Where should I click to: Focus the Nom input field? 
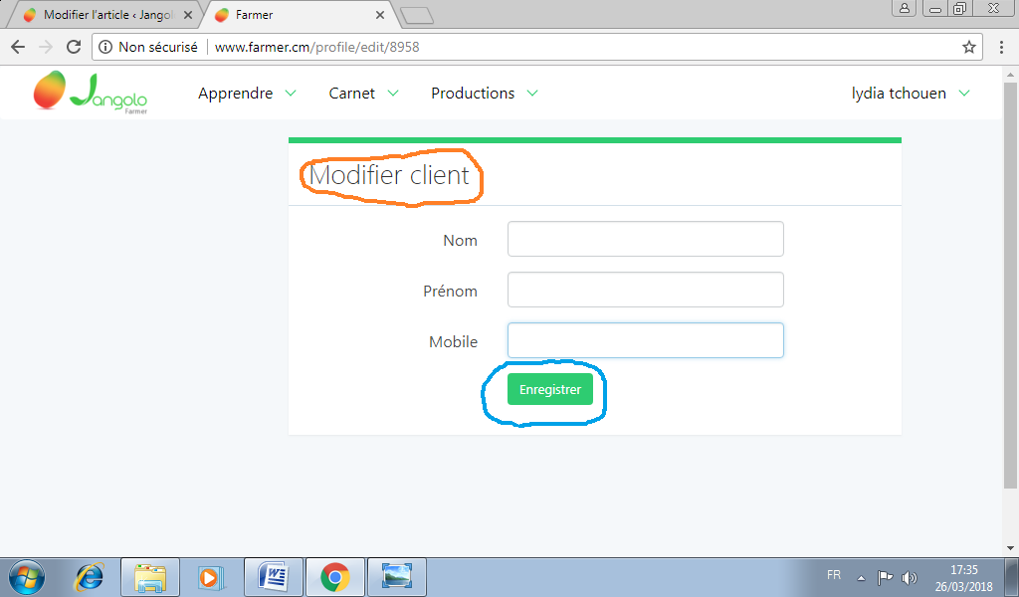[x=645, y=239]
